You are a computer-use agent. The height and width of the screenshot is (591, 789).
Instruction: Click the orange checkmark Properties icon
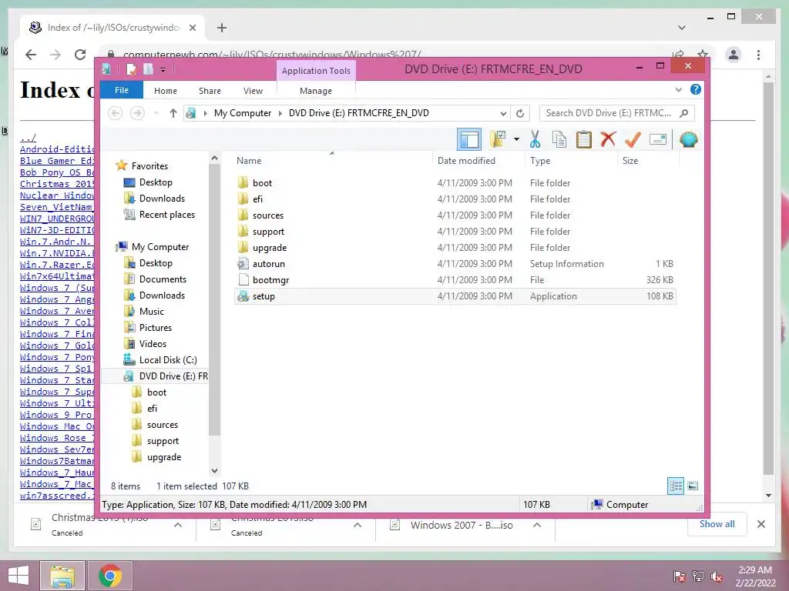point(633,139)
